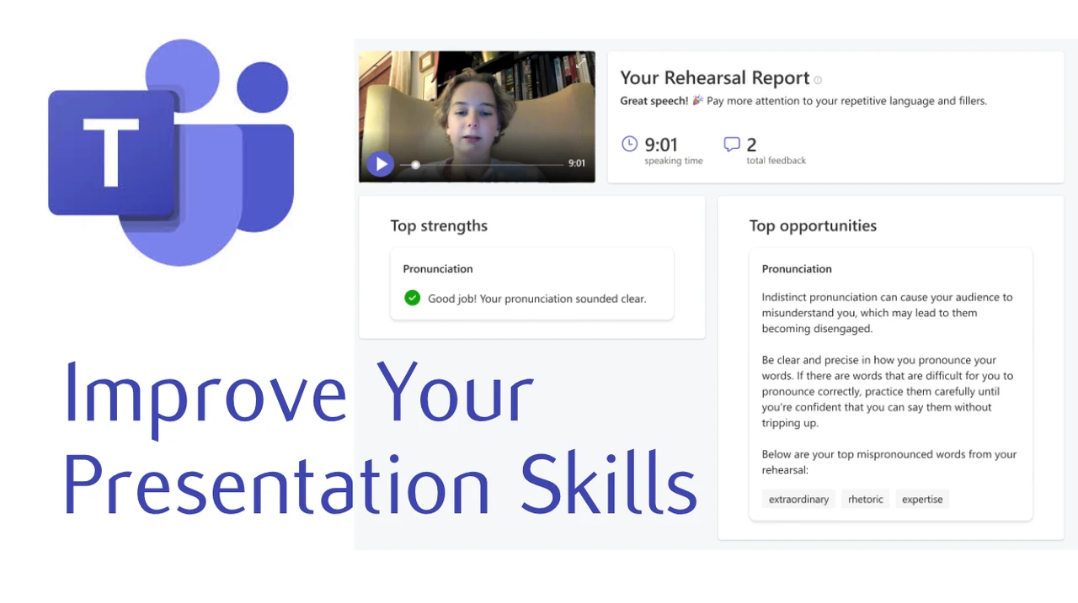The image size is (1078, 603).
Task: Open the rehearsal video thumbnail
Action: pos(477,116)
